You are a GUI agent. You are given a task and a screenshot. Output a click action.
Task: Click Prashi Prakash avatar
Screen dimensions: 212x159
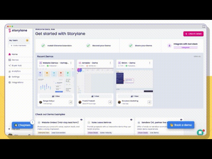click(80, 102)
